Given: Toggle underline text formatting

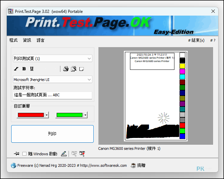Looking at the screenshot, I should pyautogui.click(x=32, y=69).
